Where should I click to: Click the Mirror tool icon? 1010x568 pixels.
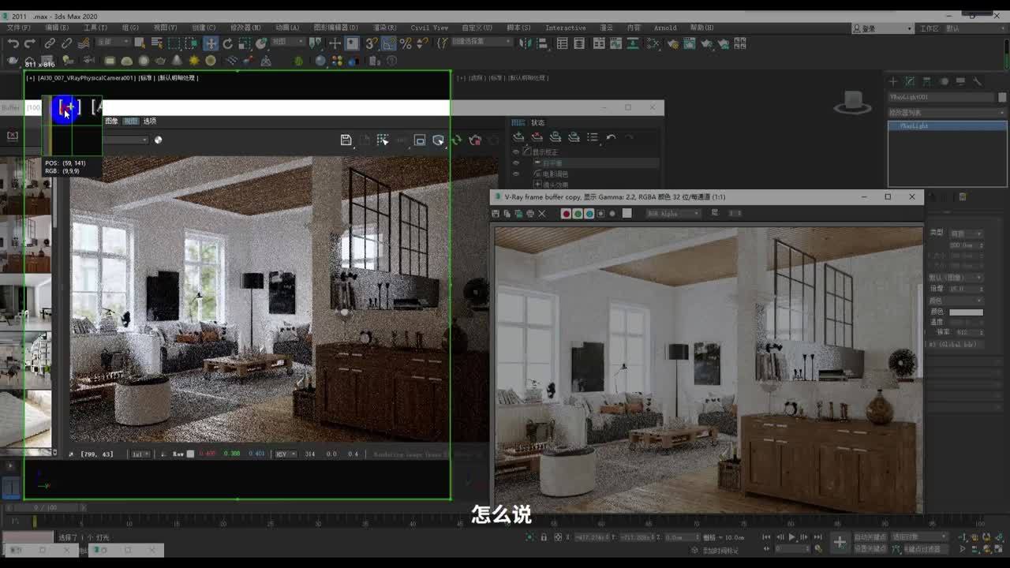527,44
